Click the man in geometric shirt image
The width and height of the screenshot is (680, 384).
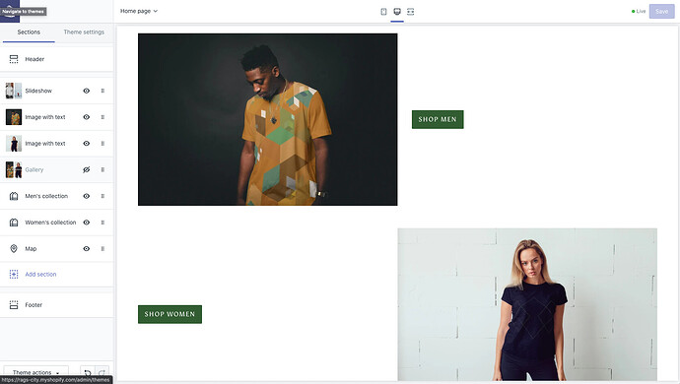(x=268, y=119)
